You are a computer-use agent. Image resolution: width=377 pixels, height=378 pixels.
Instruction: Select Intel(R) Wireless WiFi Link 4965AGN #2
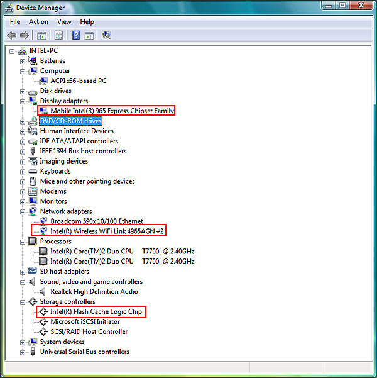click(107, 231)
